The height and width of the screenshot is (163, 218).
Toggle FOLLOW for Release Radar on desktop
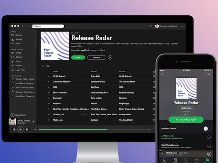click(96, 58)
